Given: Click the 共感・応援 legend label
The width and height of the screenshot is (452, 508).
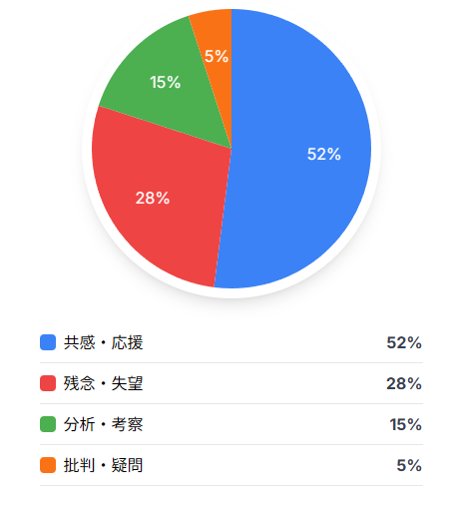Looking at the screenshot, I should pyautogui.click(x=104, y=342).
